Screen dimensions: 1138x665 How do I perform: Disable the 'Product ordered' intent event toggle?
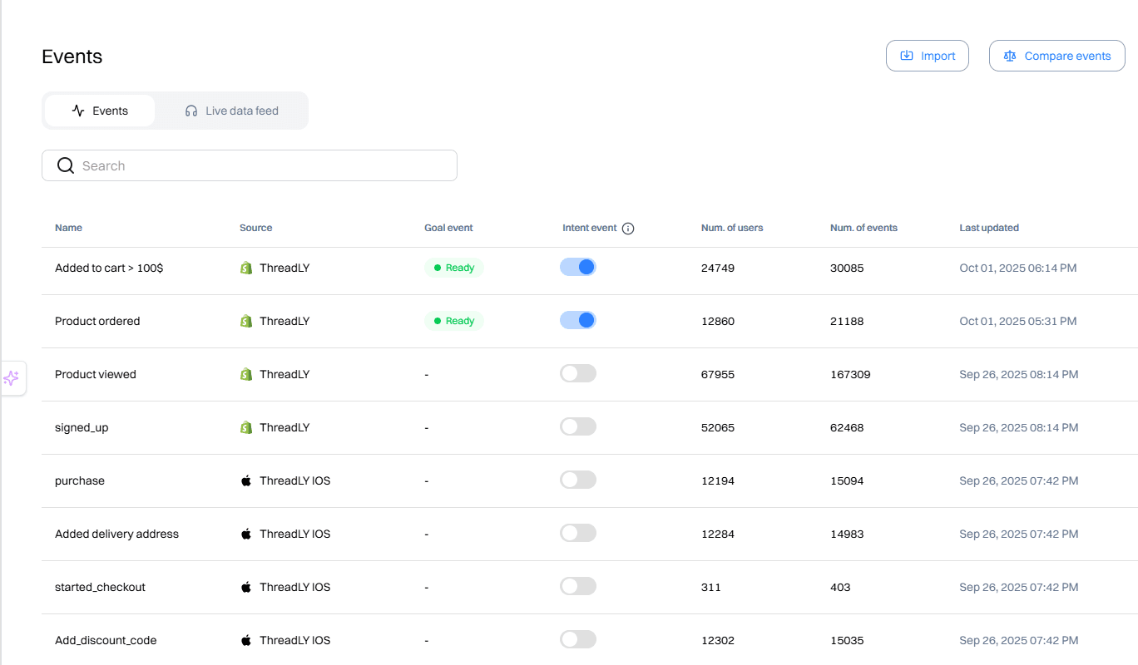click(578, 320)
